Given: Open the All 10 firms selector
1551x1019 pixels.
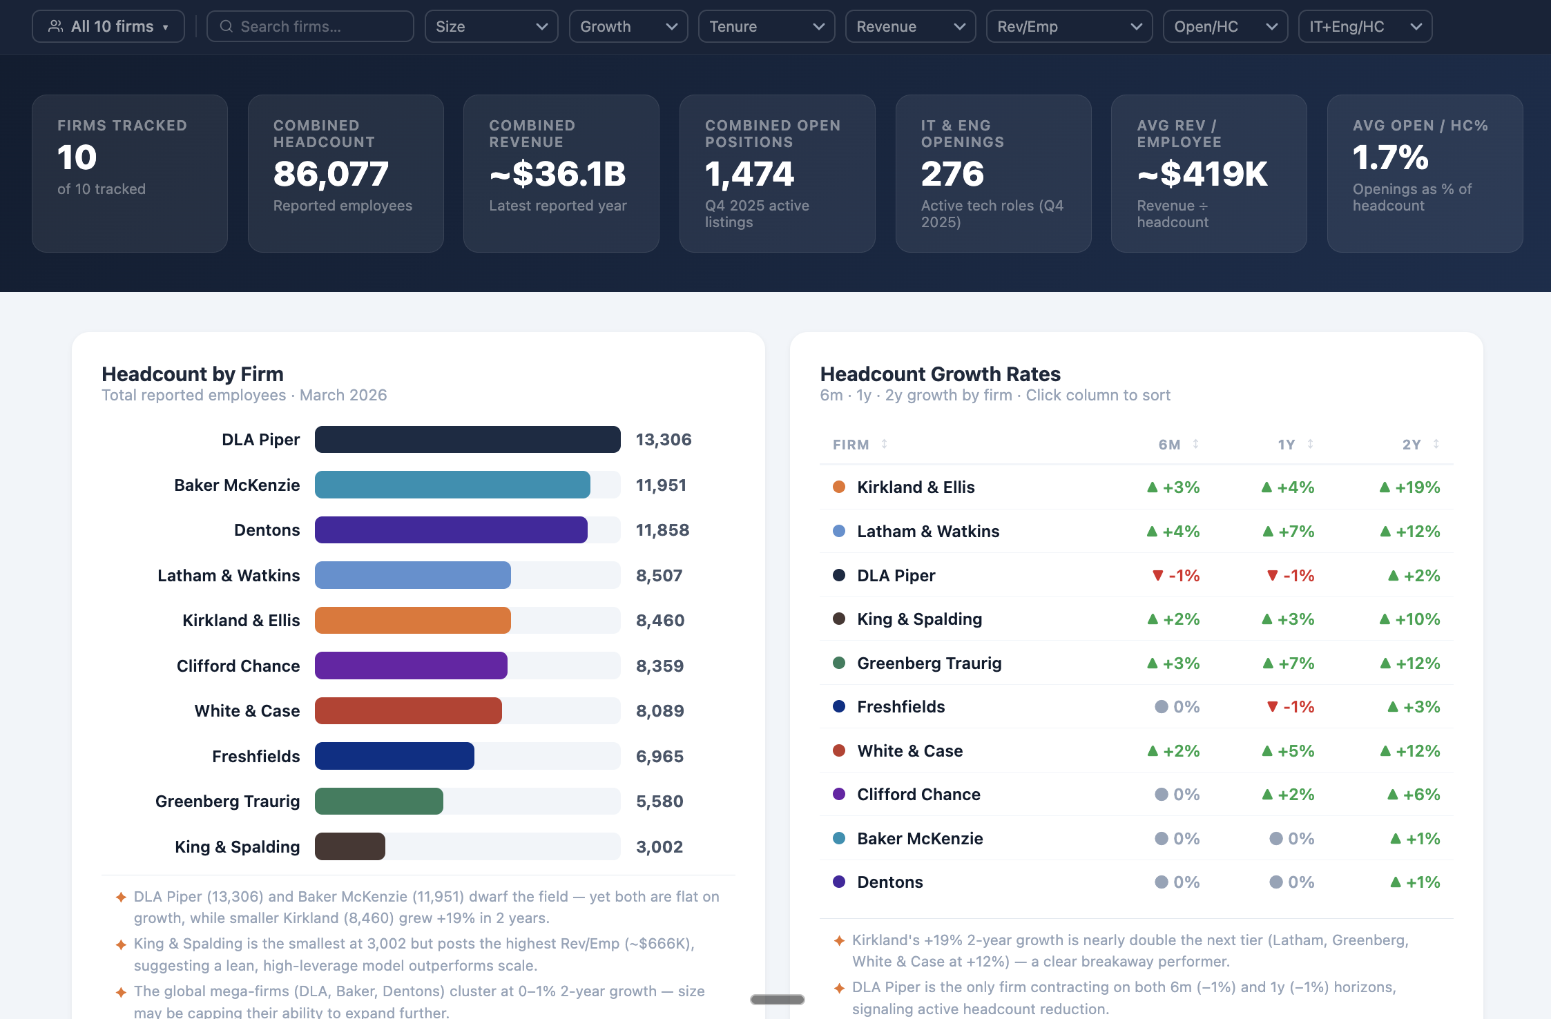Looking at the screenshot, I should pyautogui.click(x=108, y=26).
